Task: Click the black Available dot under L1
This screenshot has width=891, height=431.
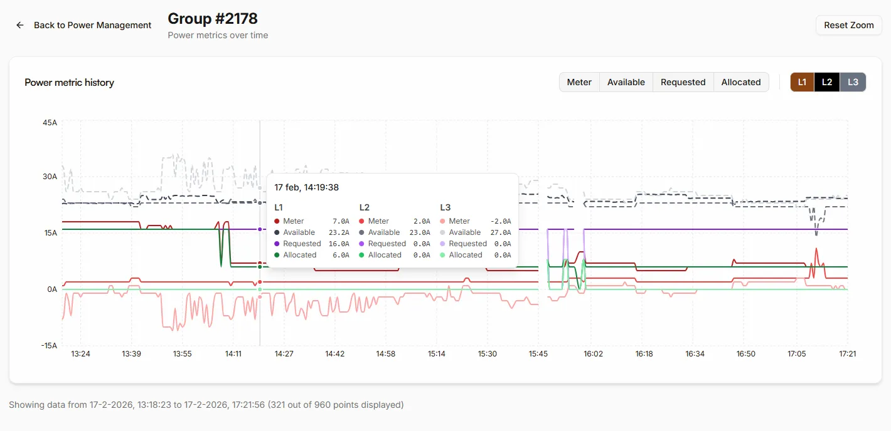Action: click(x=276, y=232)
